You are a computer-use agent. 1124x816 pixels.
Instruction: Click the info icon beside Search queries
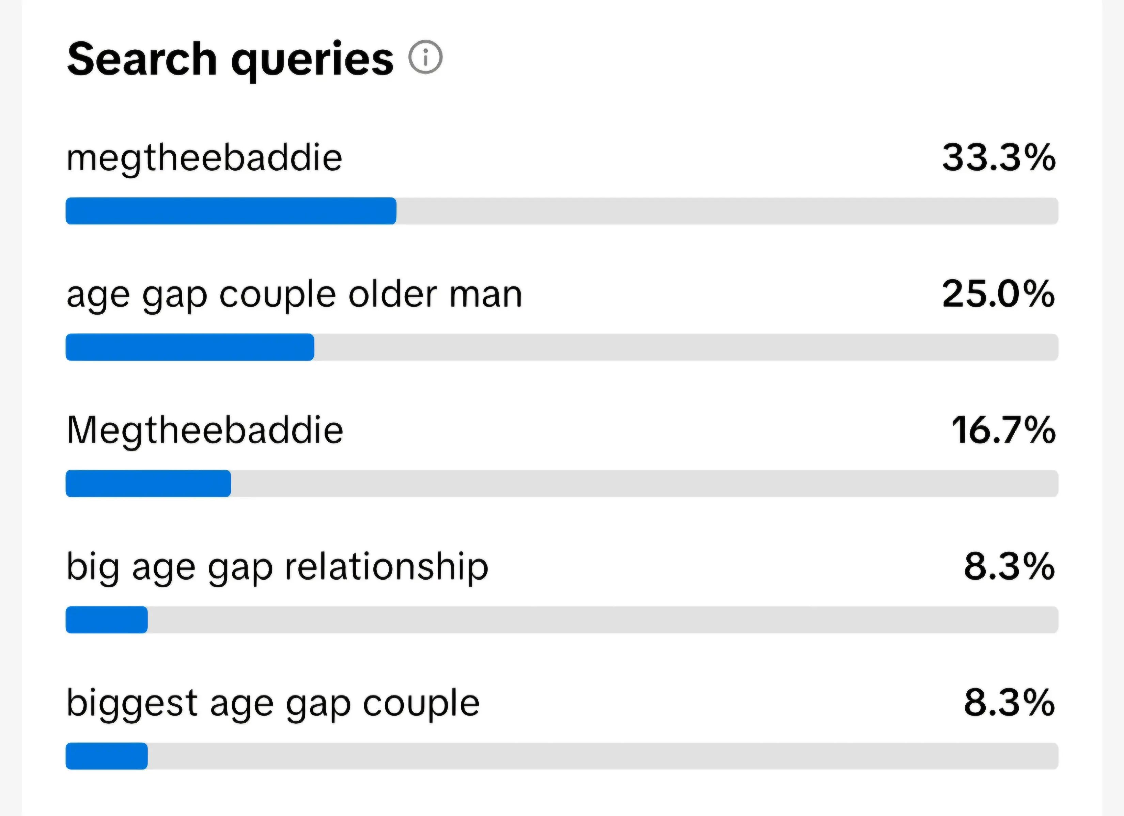[425, 57]
